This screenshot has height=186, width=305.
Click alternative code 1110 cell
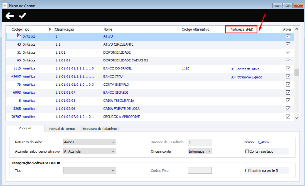[x=186, y=68]
